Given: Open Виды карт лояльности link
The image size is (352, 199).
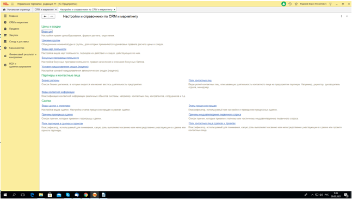Looking at the screenshot, I should click(54, 49).
